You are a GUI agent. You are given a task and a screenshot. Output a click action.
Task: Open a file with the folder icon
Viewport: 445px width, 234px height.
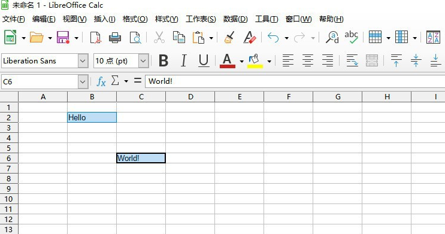(x=37, y=38)
